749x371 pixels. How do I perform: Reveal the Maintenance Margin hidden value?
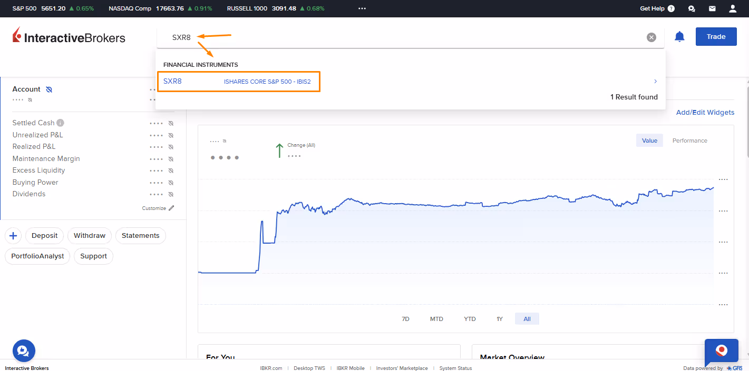(x=171, y=159)
